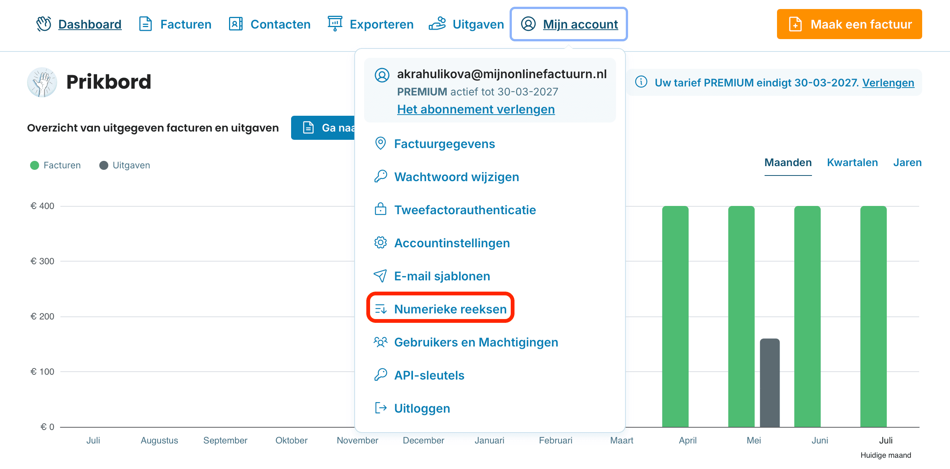950x469 pixels.
Task: Click the Tweefactorauthenticatie lock icon
Action: pos(381,209)
